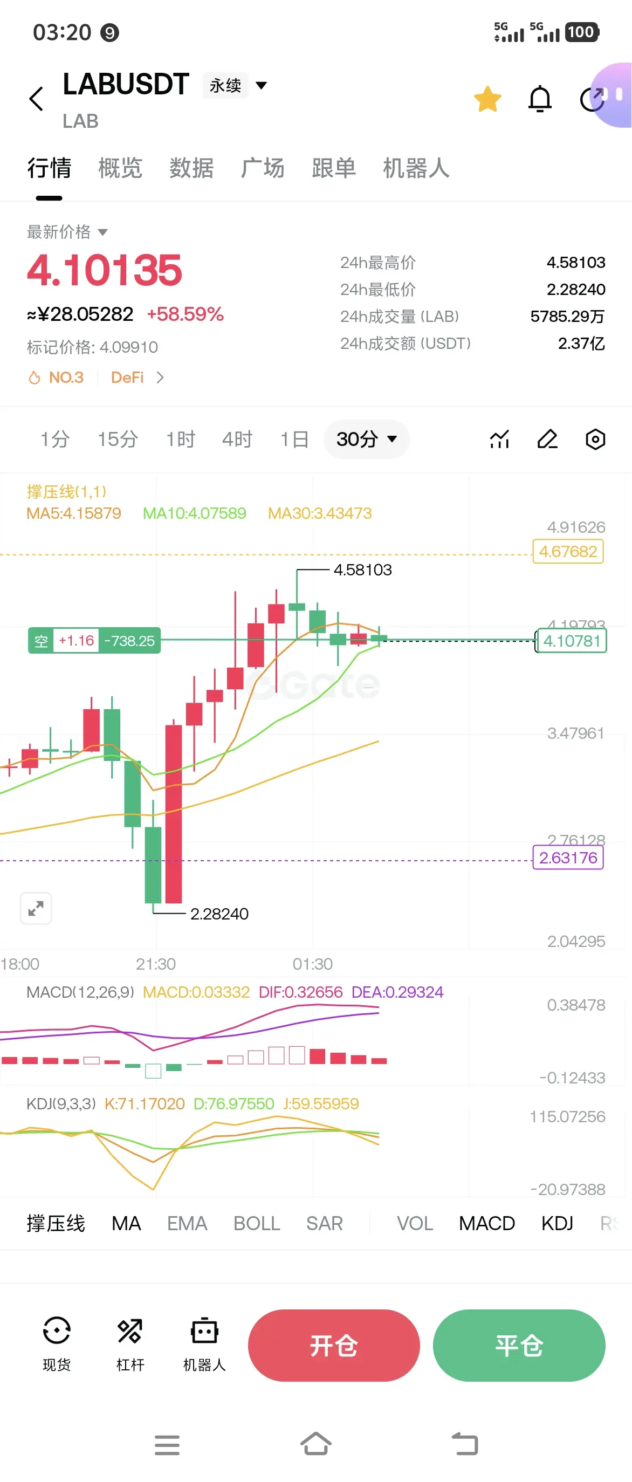Toggle the KDJ sub-indicator

(557, 1223)
